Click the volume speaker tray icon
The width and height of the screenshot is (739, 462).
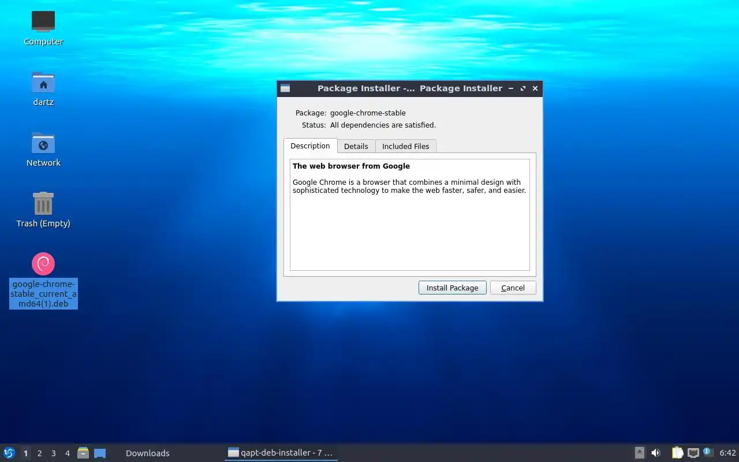656,453
